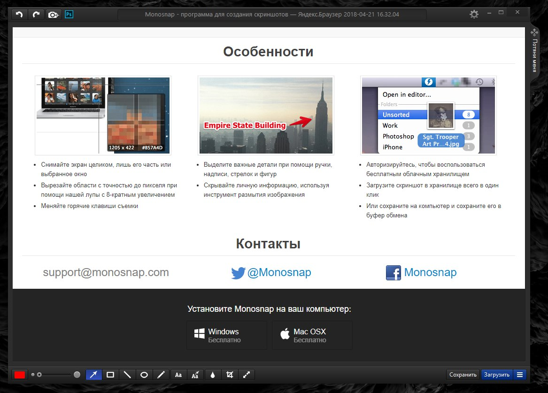The width and height of the screenshot is (548, 393).
Task: Select the Crop tool
Action: tap(229, 375)
